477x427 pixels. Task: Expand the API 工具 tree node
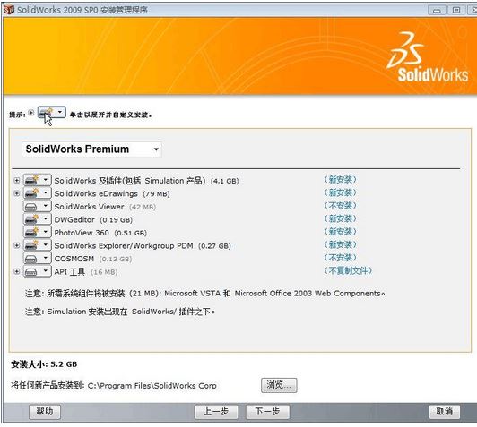pyautogui.click(x=17, y=271)
